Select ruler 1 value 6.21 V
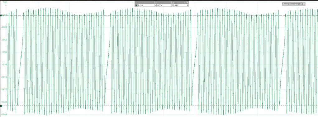The height and width of the screenshot is (117, 318). click(140, 5)
